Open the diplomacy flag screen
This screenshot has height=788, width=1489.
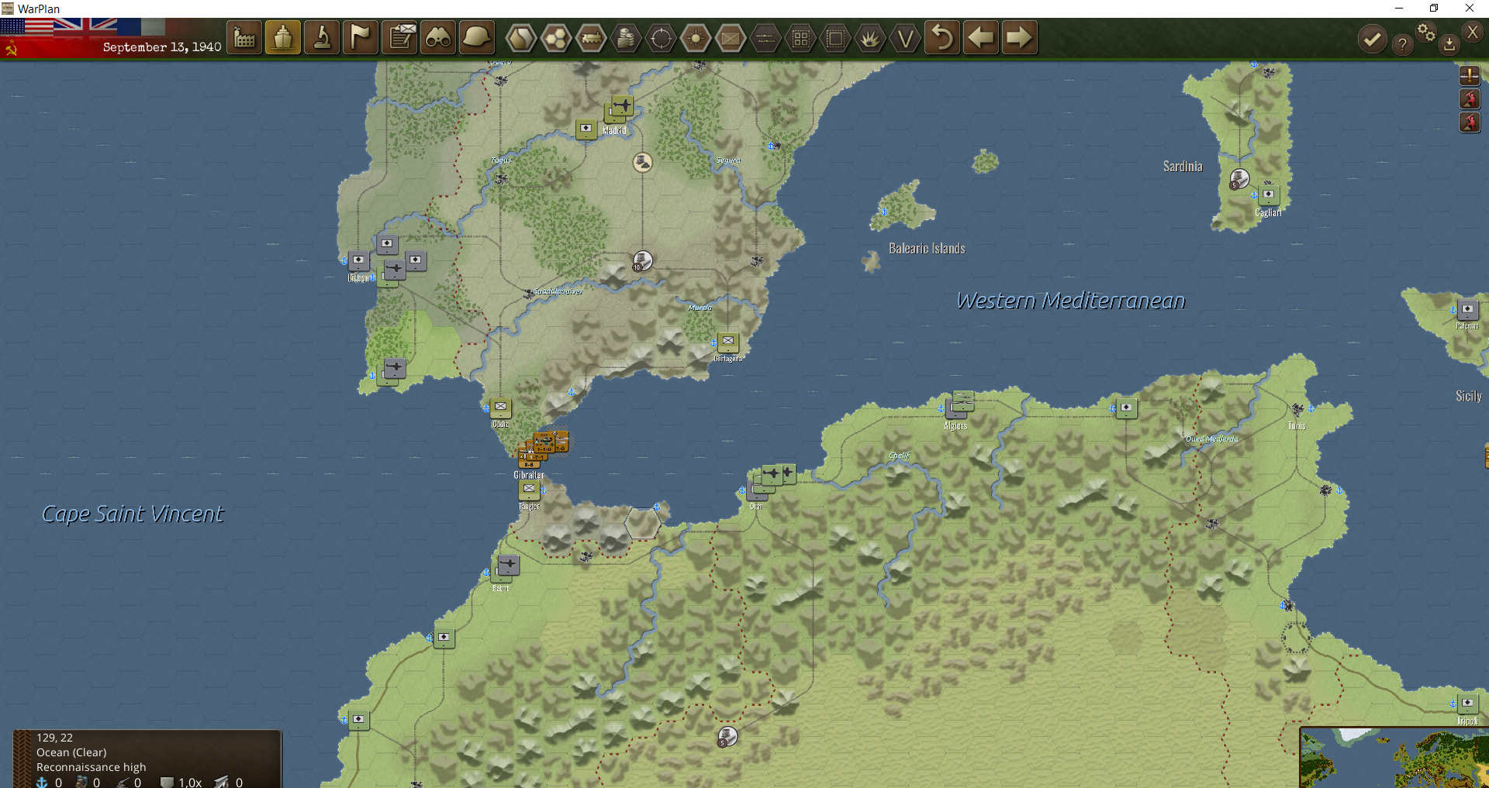361,37
